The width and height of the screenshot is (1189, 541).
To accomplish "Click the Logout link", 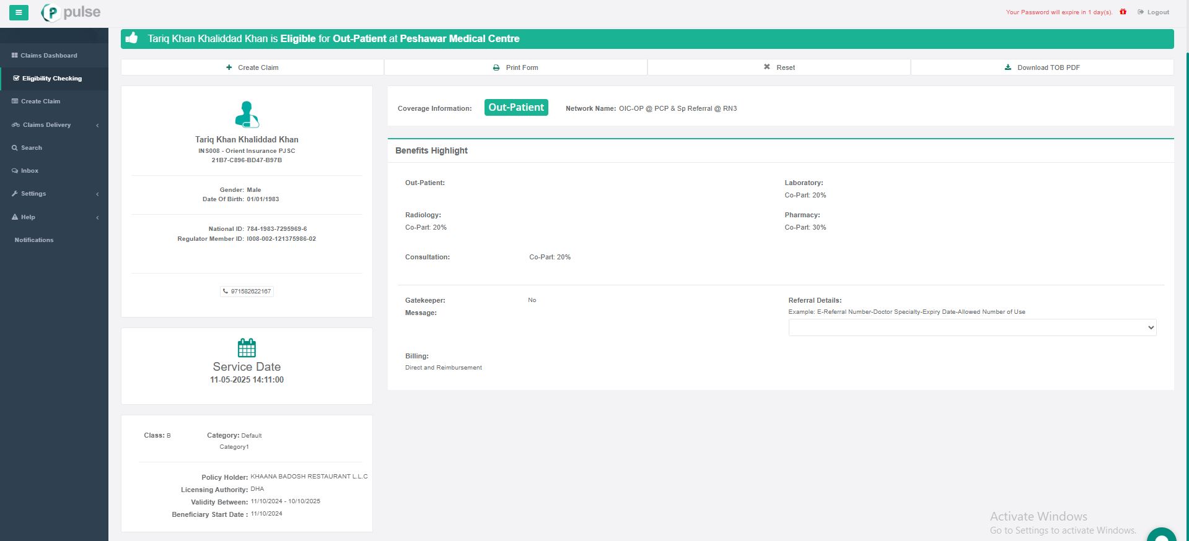I will click(1153, 12).
